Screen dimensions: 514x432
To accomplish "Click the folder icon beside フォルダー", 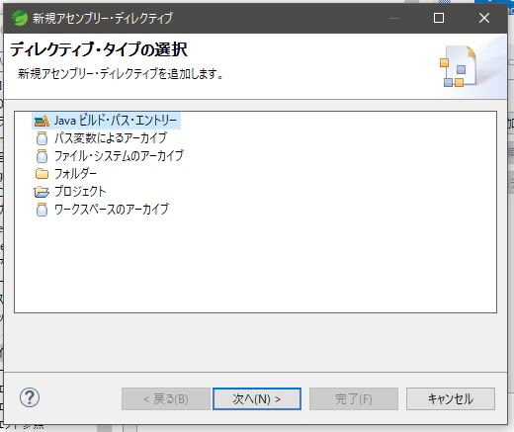I will point(42,174).
